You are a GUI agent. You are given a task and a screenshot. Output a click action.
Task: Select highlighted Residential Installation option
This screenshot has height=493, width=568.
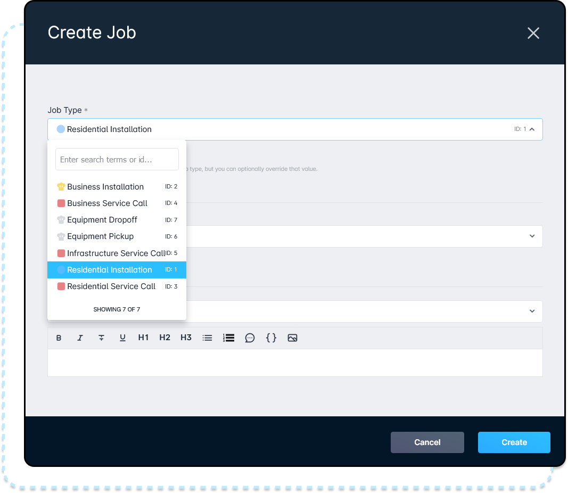[x=117, y=270]
